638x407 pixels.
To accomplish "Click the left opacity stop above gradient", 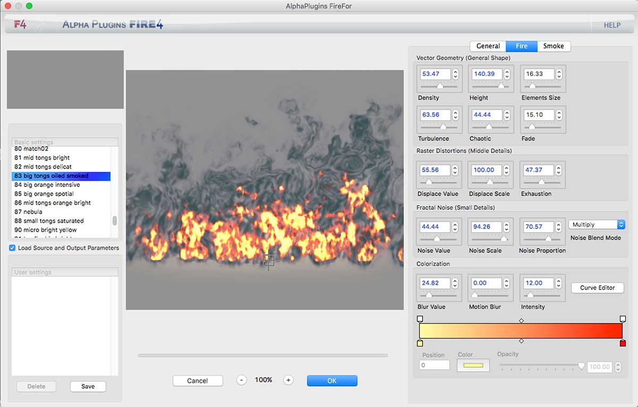I will 420,319.
